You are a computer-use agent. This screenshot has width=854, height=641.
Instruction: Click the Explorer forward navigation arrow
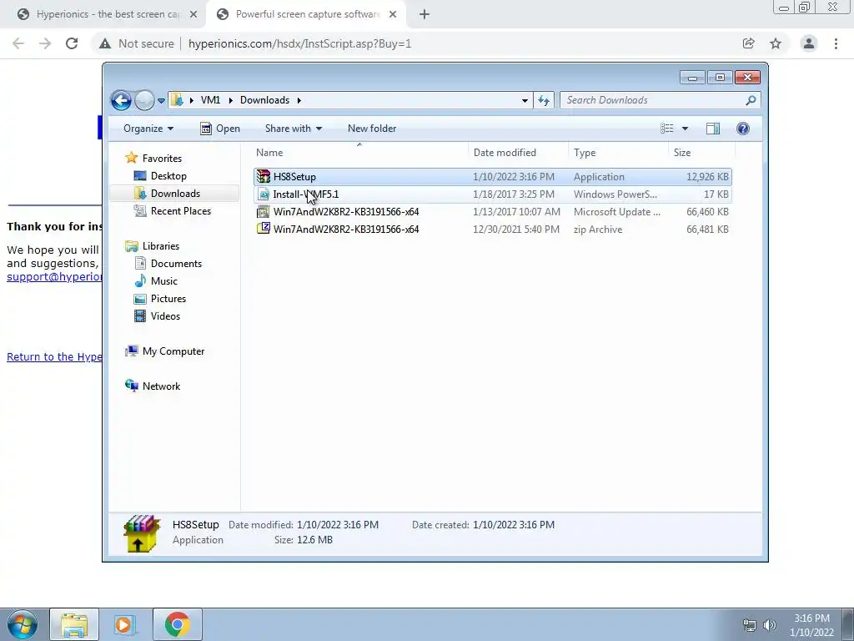coord(144,100)
